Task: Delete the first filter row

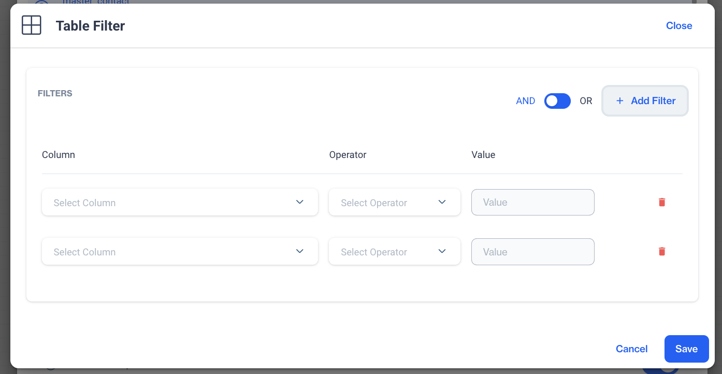Action: 661,202
